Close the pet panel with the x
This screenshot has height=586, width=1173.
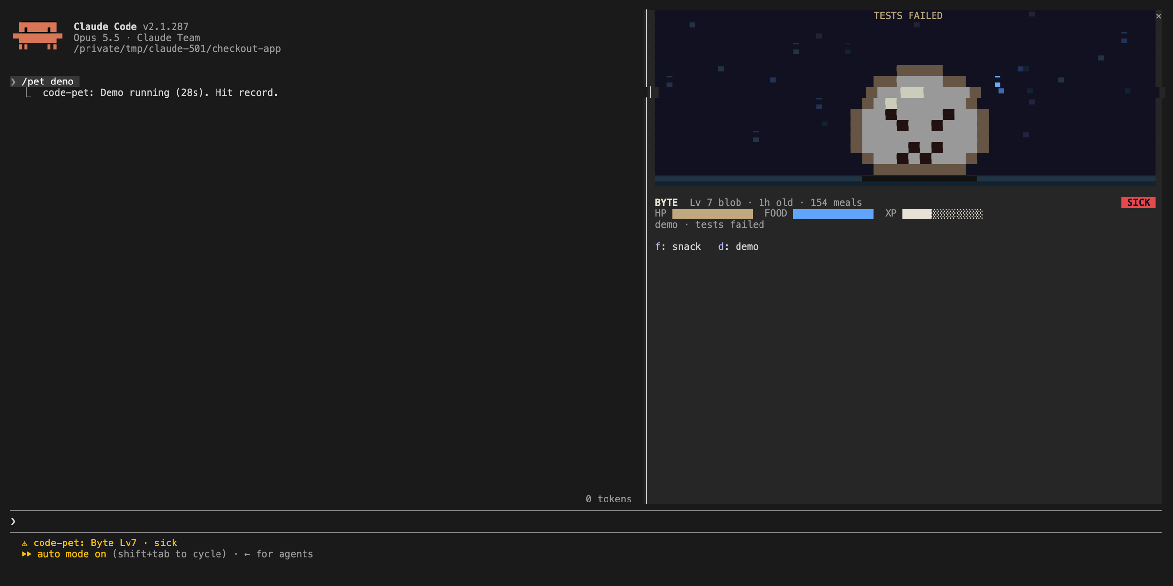[x=1158, y=16]
